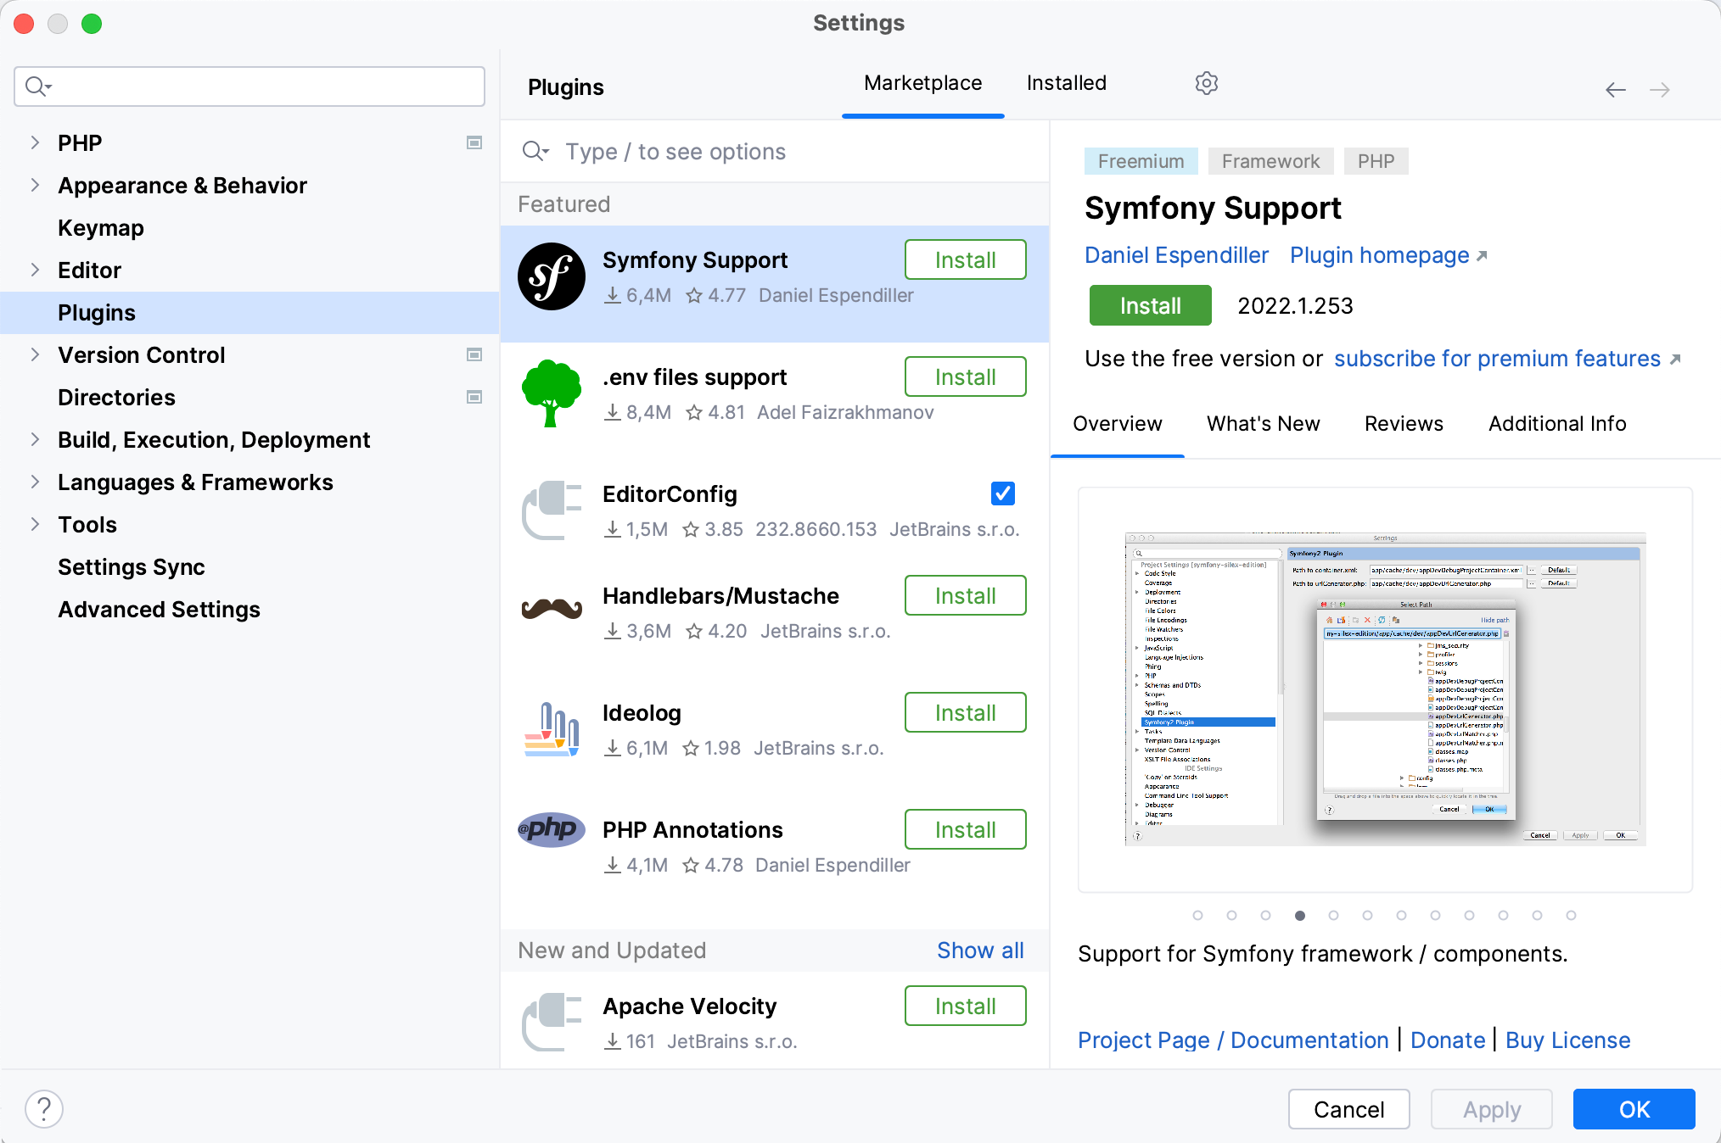Image resolution: width=1721 pixels, height=1143 pixels.
Task: Click the Apache Velocity plugin icon
Action: tap(552, 1021)
